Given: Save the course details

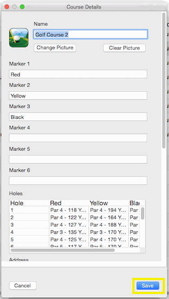Looking at the screenshot, I should pyautogui.click(x=148, y=286).
